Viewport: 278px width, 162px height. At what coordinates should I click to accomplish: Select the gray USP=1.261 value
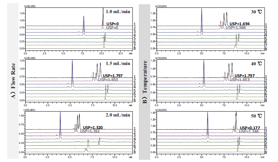click(90, 131)
